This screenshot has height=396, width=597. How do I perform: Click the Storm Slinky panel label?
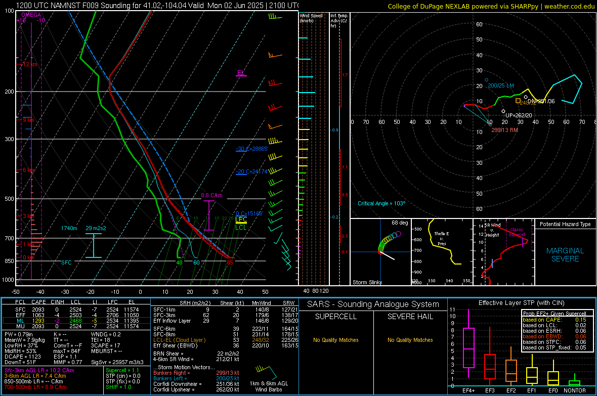click(367, 282)
